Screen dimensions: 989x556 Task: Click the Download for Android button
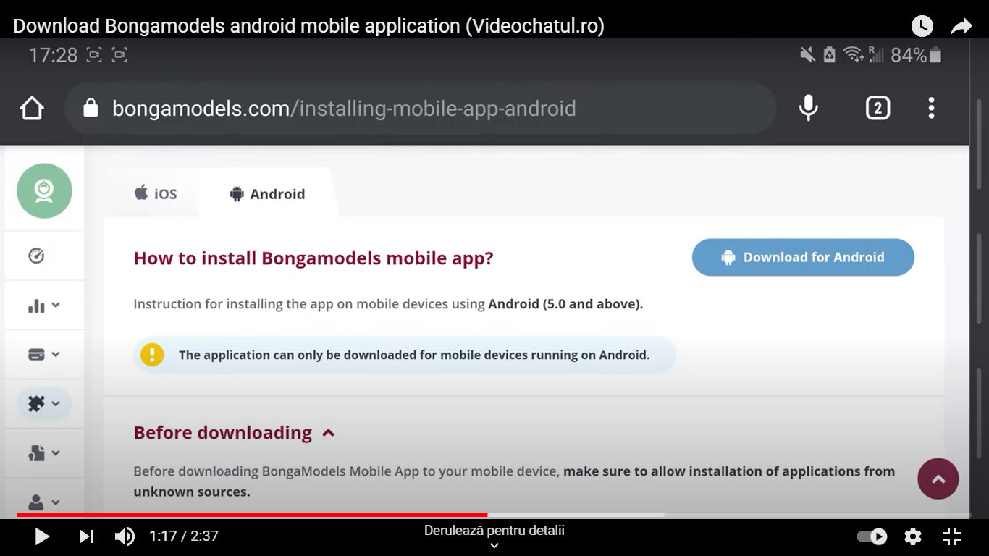pyautogui.click(x=802, y=257)
